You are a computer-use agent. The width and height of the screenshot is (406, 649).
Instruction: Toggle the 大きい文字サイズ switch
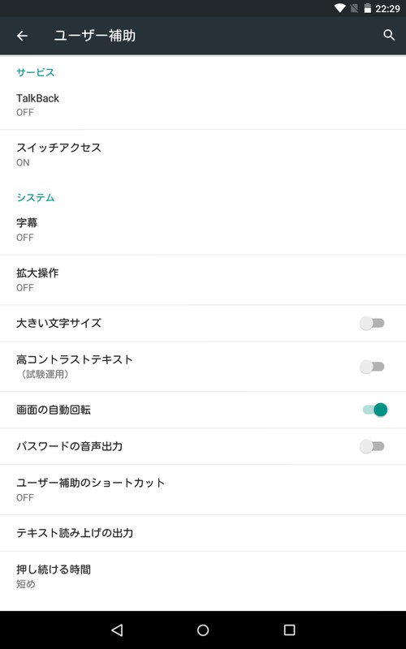(x=372, y=323)
